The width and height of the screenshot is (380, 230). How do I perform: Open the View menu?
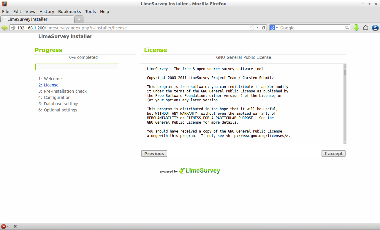[30, 12]
